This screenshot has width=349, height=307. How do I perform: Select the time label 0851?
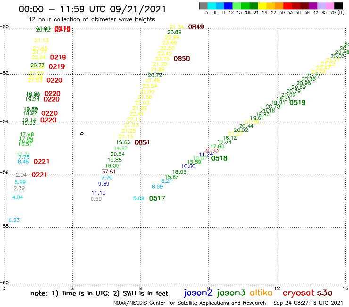point(142,142)
